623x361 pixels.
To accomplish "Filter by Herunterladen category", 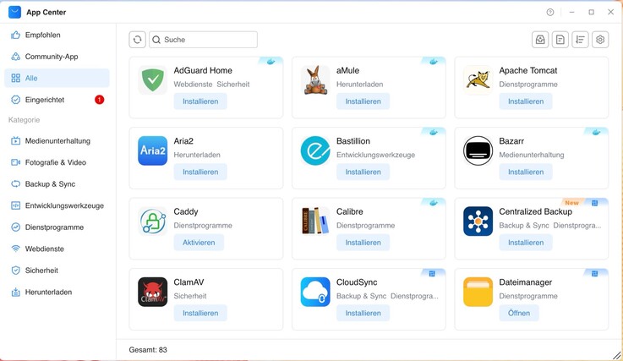I will pos(57,293).
